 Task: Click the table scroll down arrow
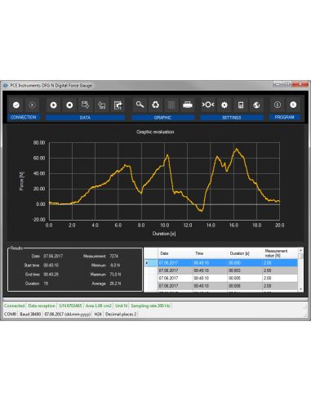pyautogui.click(x=300, y=289)
